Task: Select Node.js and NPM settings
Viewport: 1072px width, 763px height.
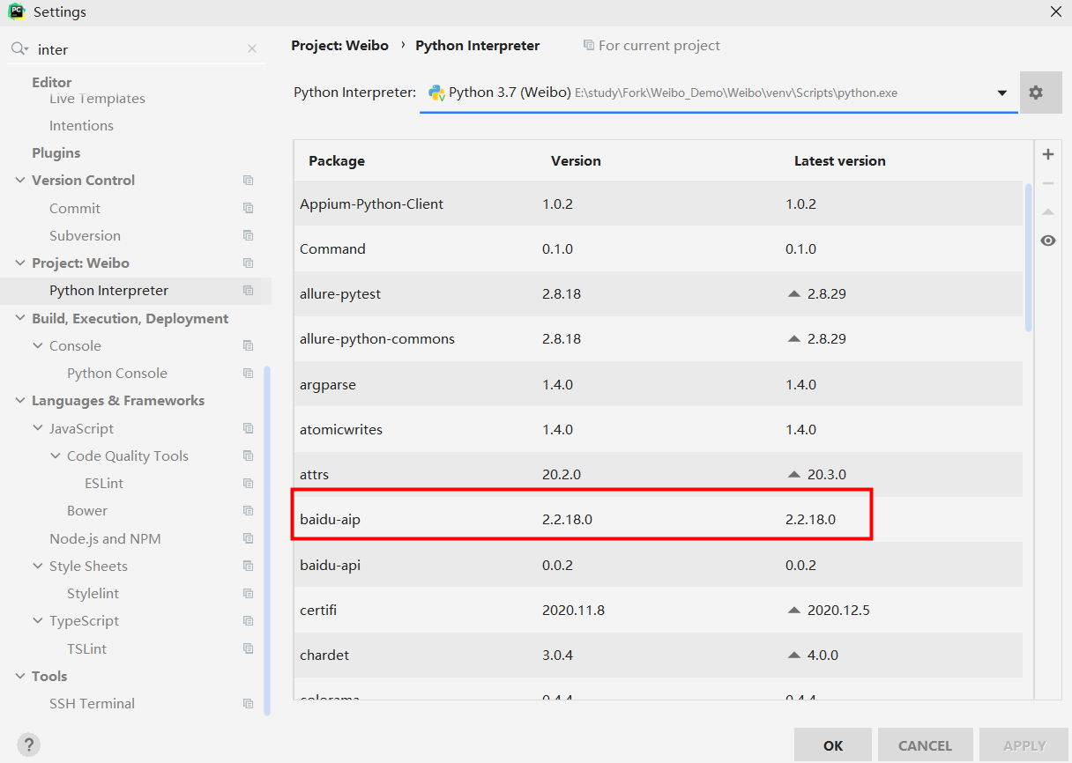Action: (105, 538)
